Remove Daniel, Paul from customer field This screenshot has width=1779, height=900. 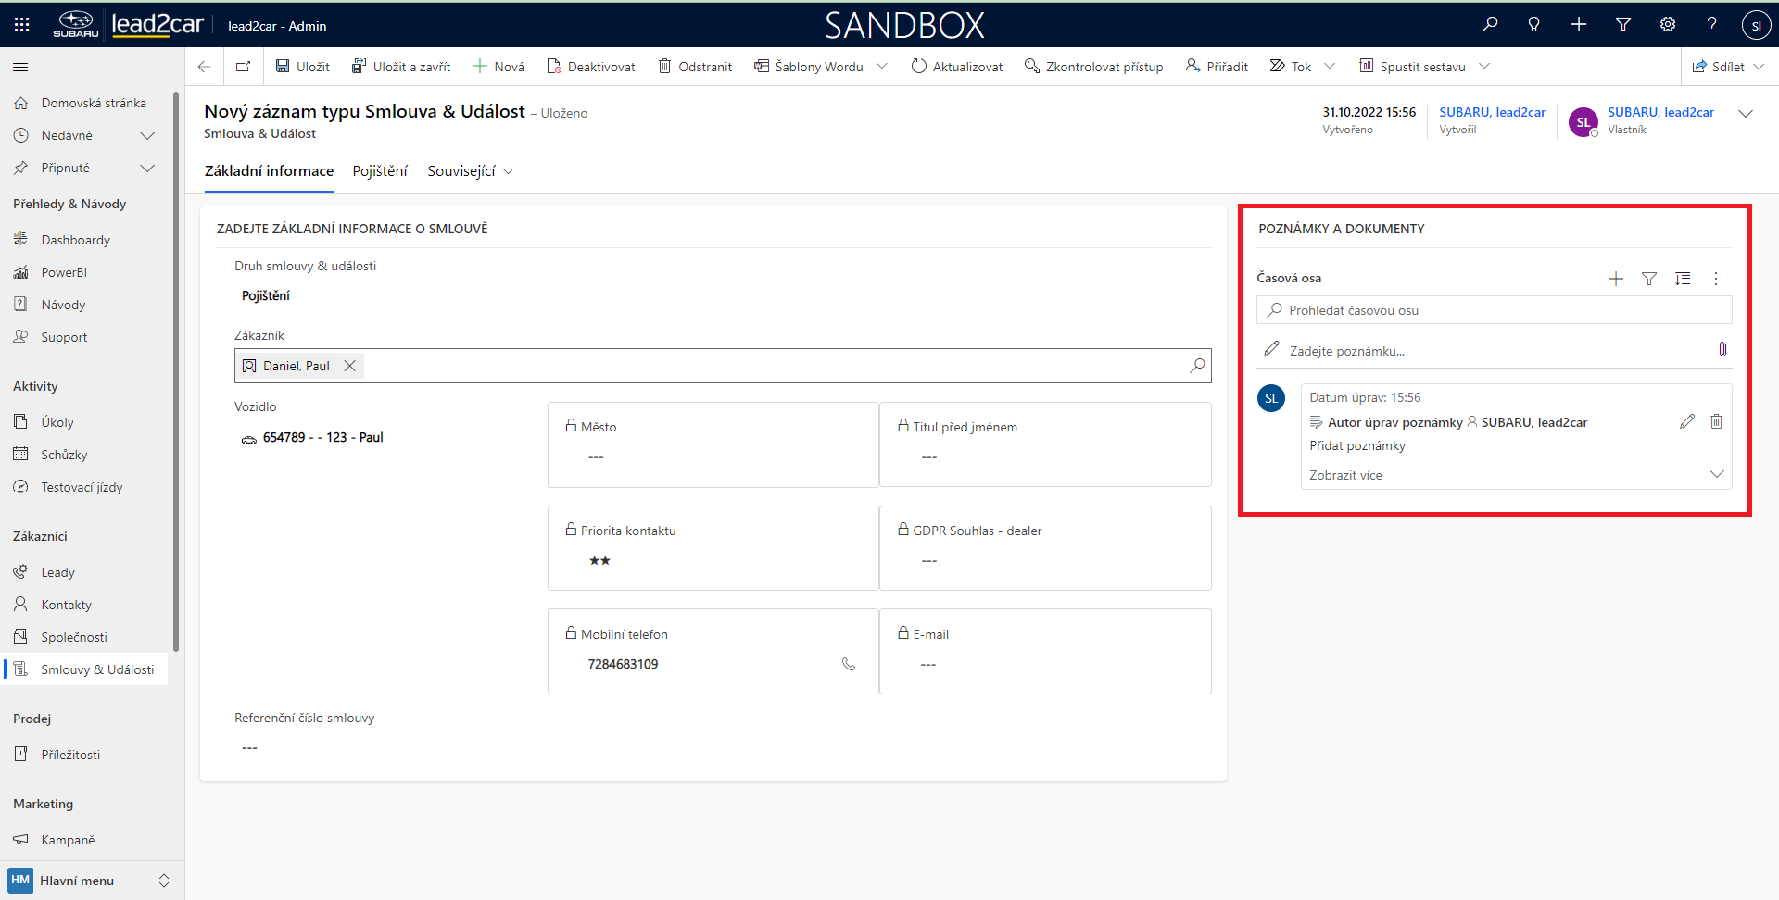[x=350, y=366]
